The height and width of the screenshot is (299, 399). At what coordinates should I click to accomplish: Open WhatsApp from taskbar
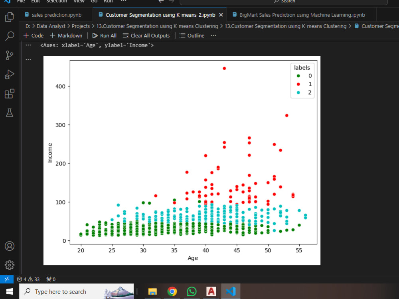point(192,291)
